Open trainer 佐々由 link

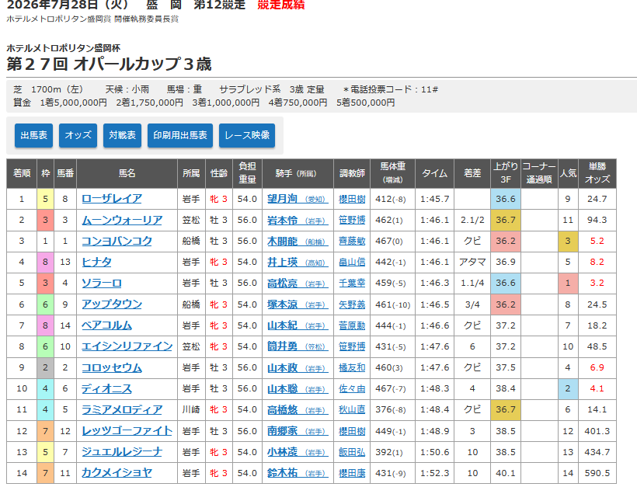(x=352, y=388)
